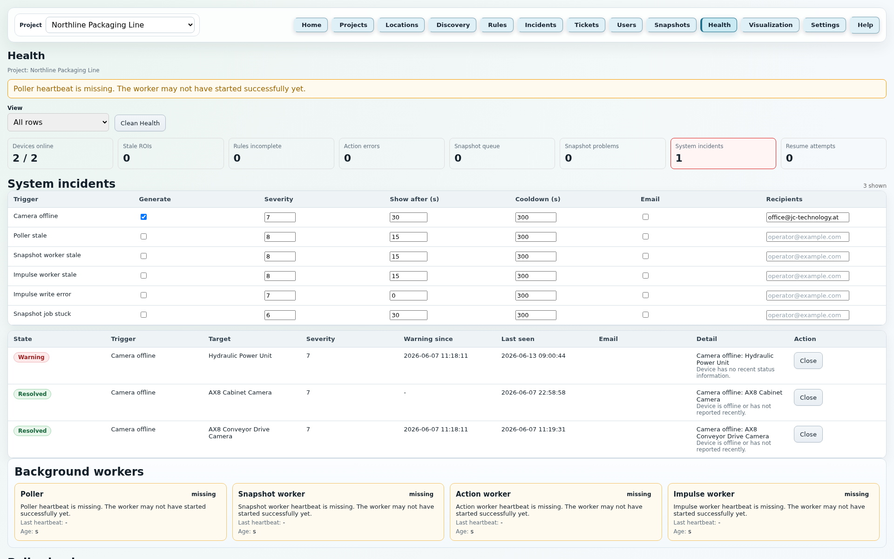Screen dimensions: 894x559
Task: Enable Generate for Snapshot job stuck
Action: tap(143, 314)
